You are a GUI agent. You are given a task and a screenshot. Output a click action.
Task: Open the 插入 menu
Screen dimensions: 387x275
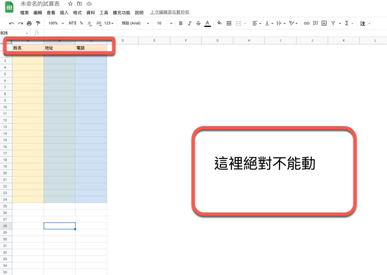64,13
